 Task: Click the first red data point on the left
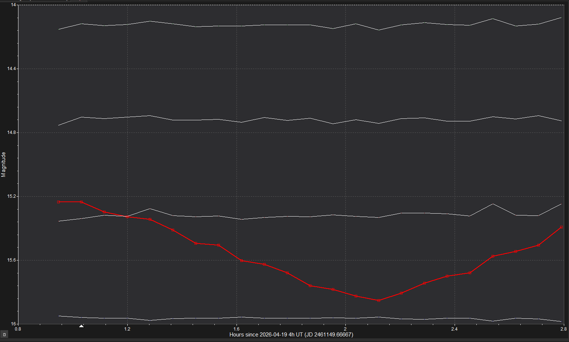click(x=59, y=202)
